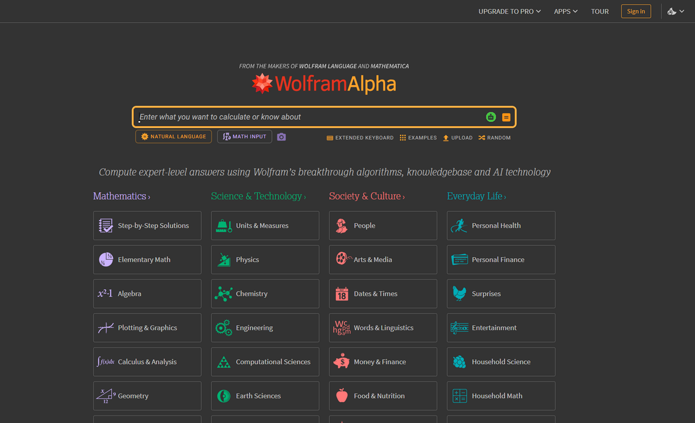
Task: Open the Arts & Media category
Action: point(383,260)
